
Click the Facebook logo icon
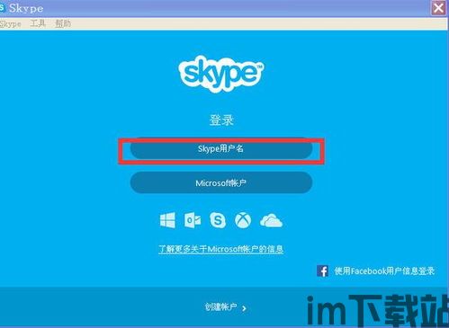point(322,271)
